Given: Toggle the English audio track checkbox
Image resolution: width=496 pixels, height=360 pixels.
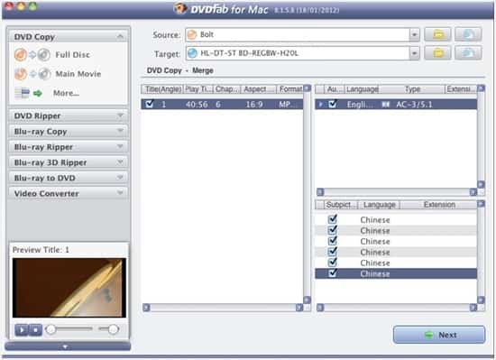Looking at the screenshot, I should 333,104.
